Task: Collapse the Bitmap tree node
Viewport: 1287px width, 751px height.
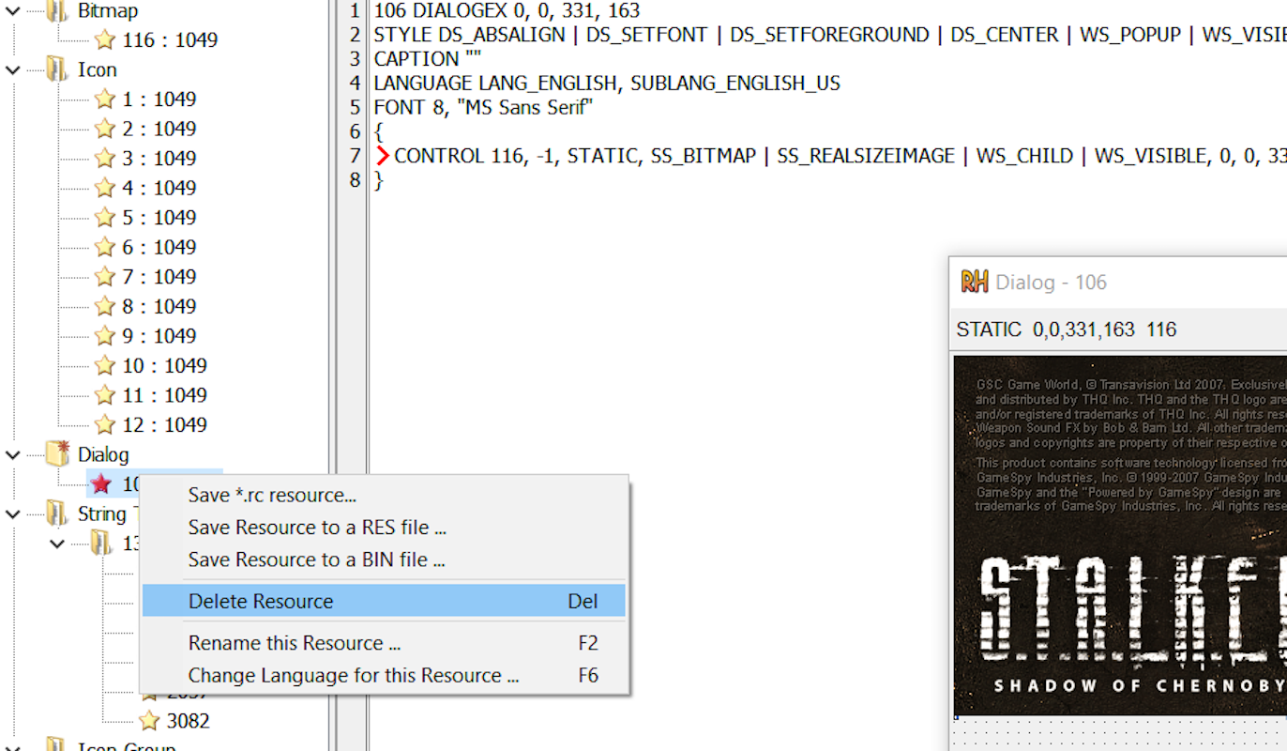Action: (x=12, y=11)
